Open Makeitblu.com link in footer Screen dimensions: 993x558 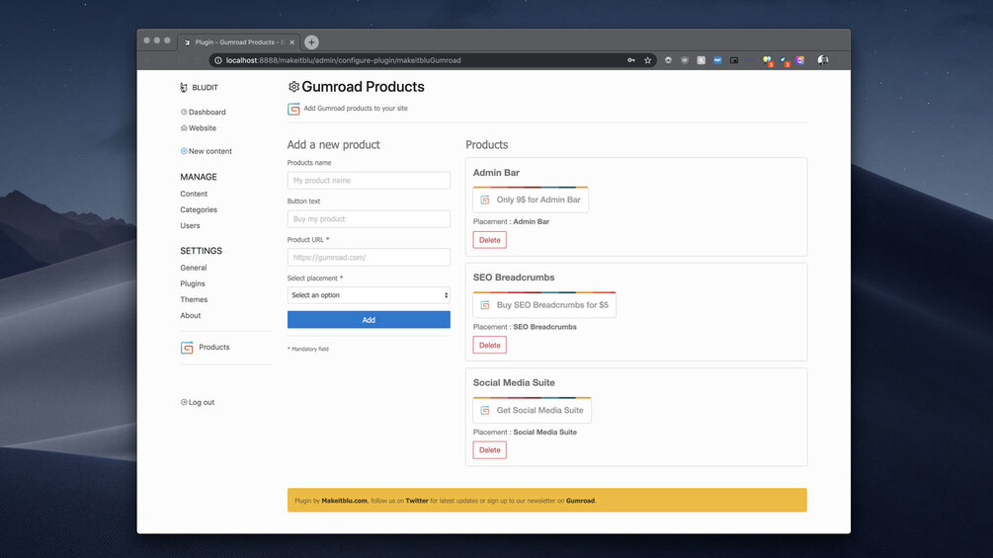click(x=344, y=501)
